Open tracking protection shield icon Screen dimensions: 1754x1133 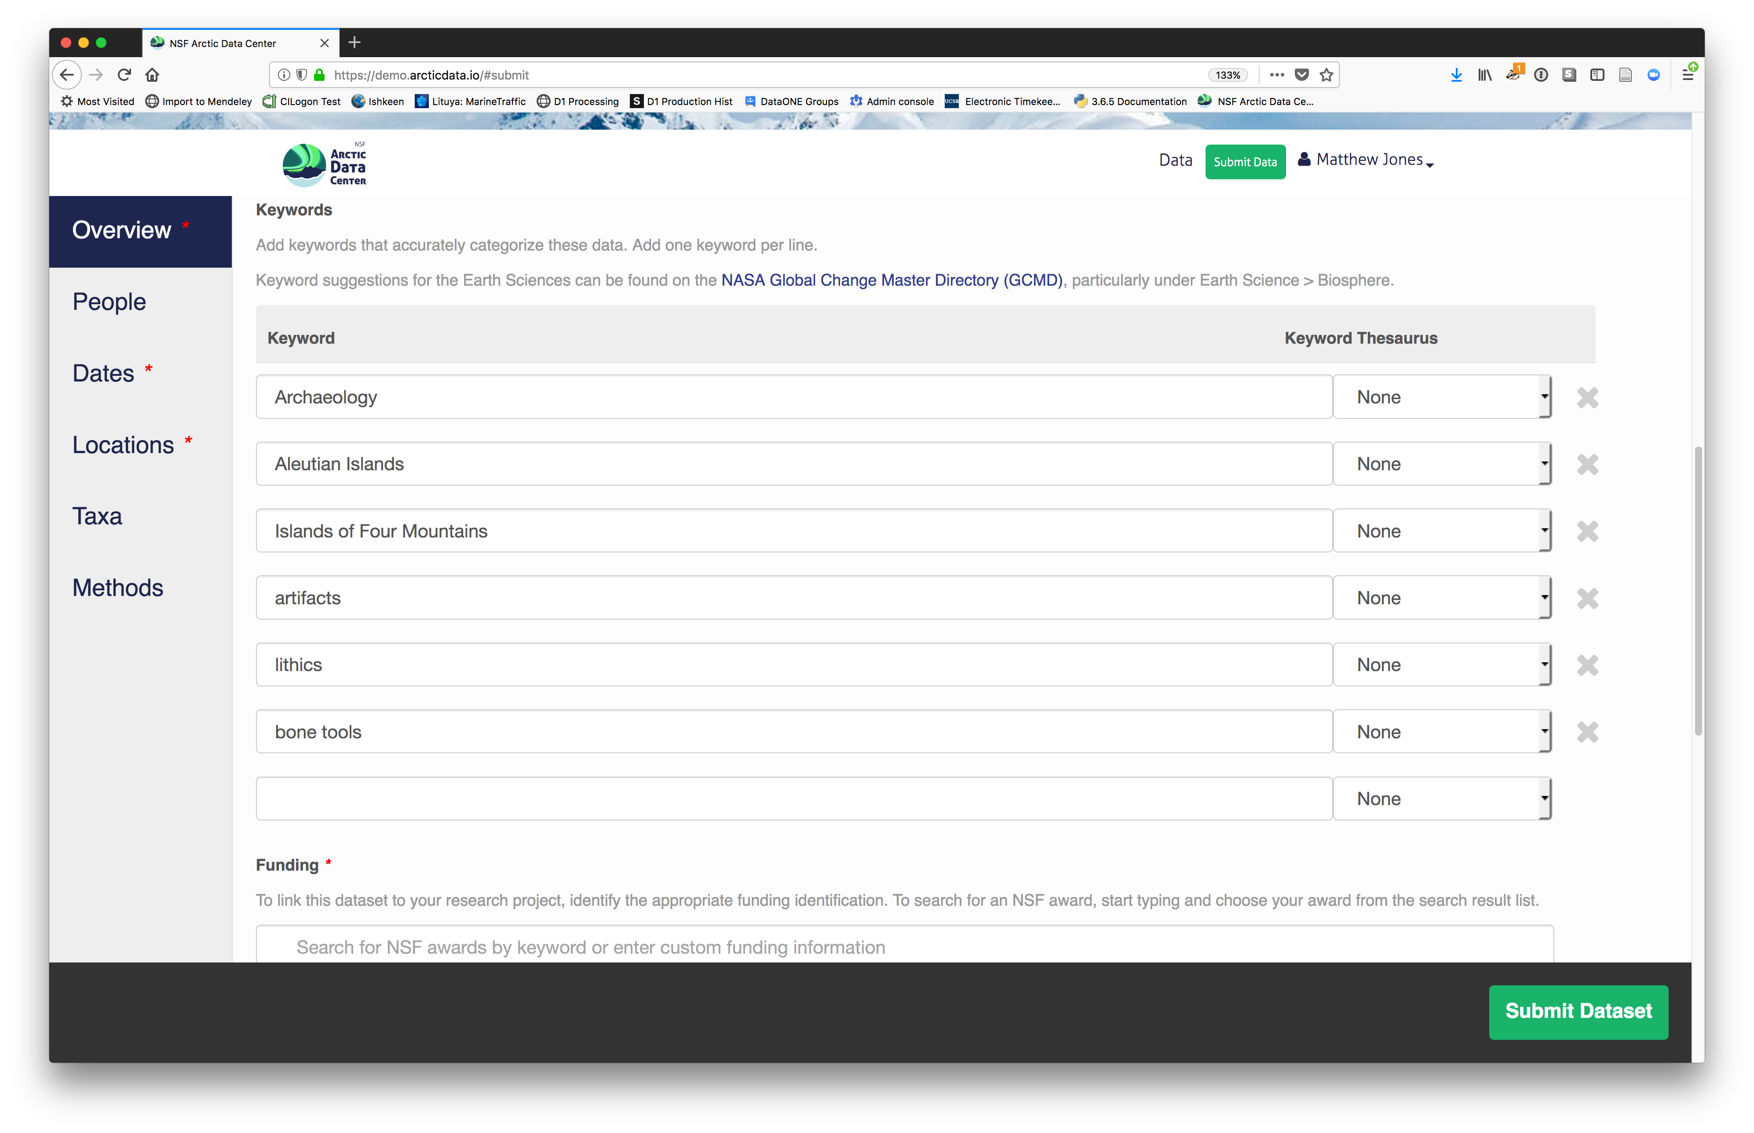tap(301, 75)
